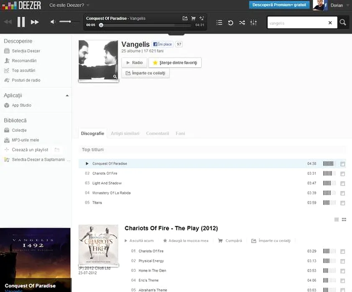Tick checkbox for Titans track
The width and height of the screenshot is (352, 292).
coord(342,203)
